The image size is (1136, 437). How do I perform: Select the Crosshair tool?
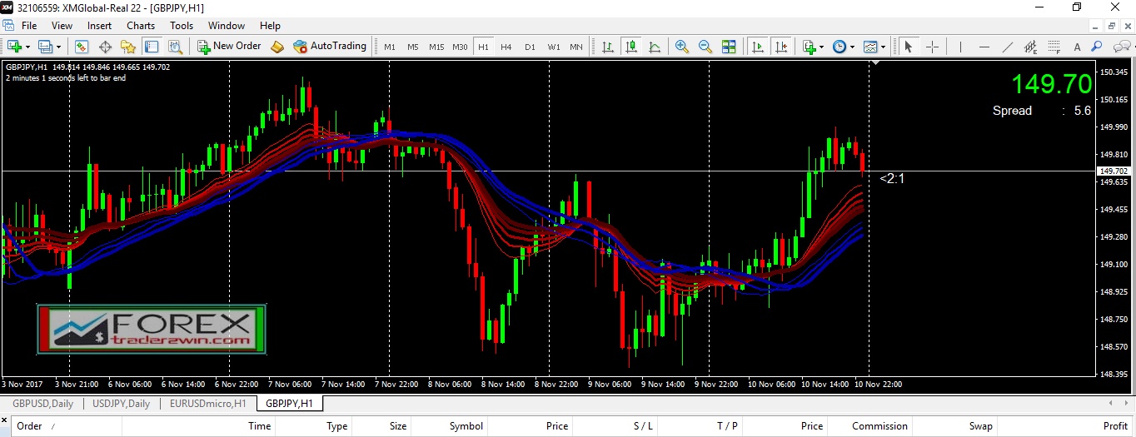pos(932,47)
